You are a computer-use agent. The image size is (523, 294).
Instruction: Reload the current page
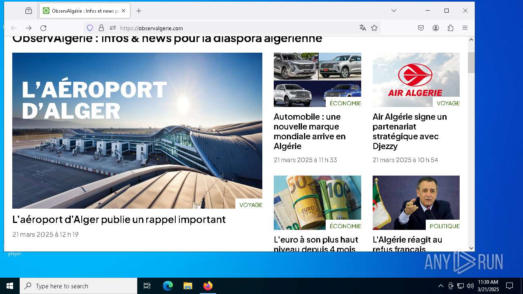43,28
